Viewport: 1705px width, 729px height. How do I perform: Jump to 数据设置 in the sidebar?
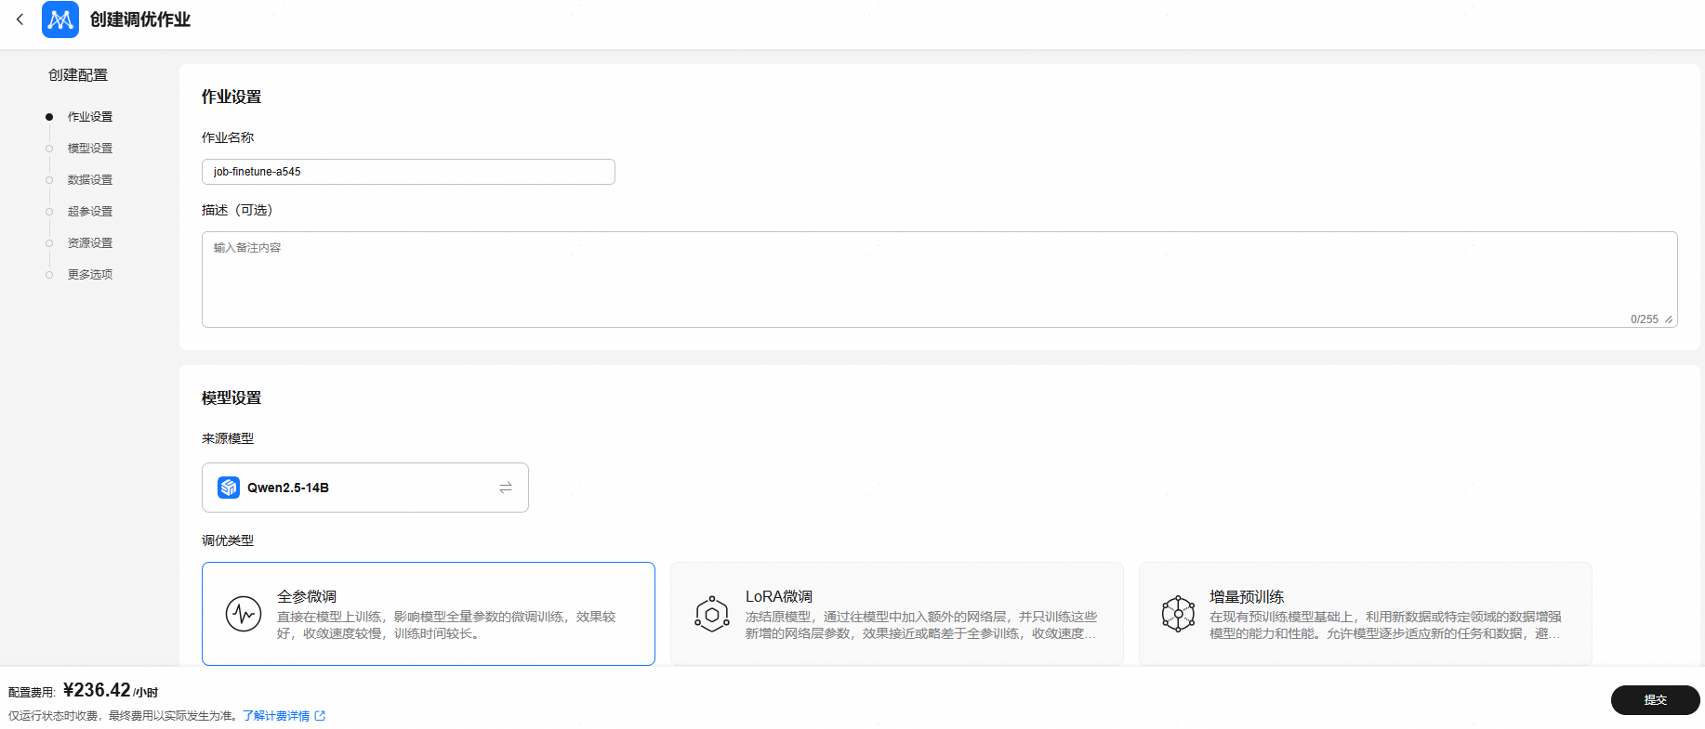pos(90,180)
